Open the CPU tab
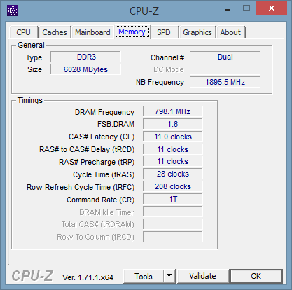The height and width of the screenshot is (290, 292). 23,32
